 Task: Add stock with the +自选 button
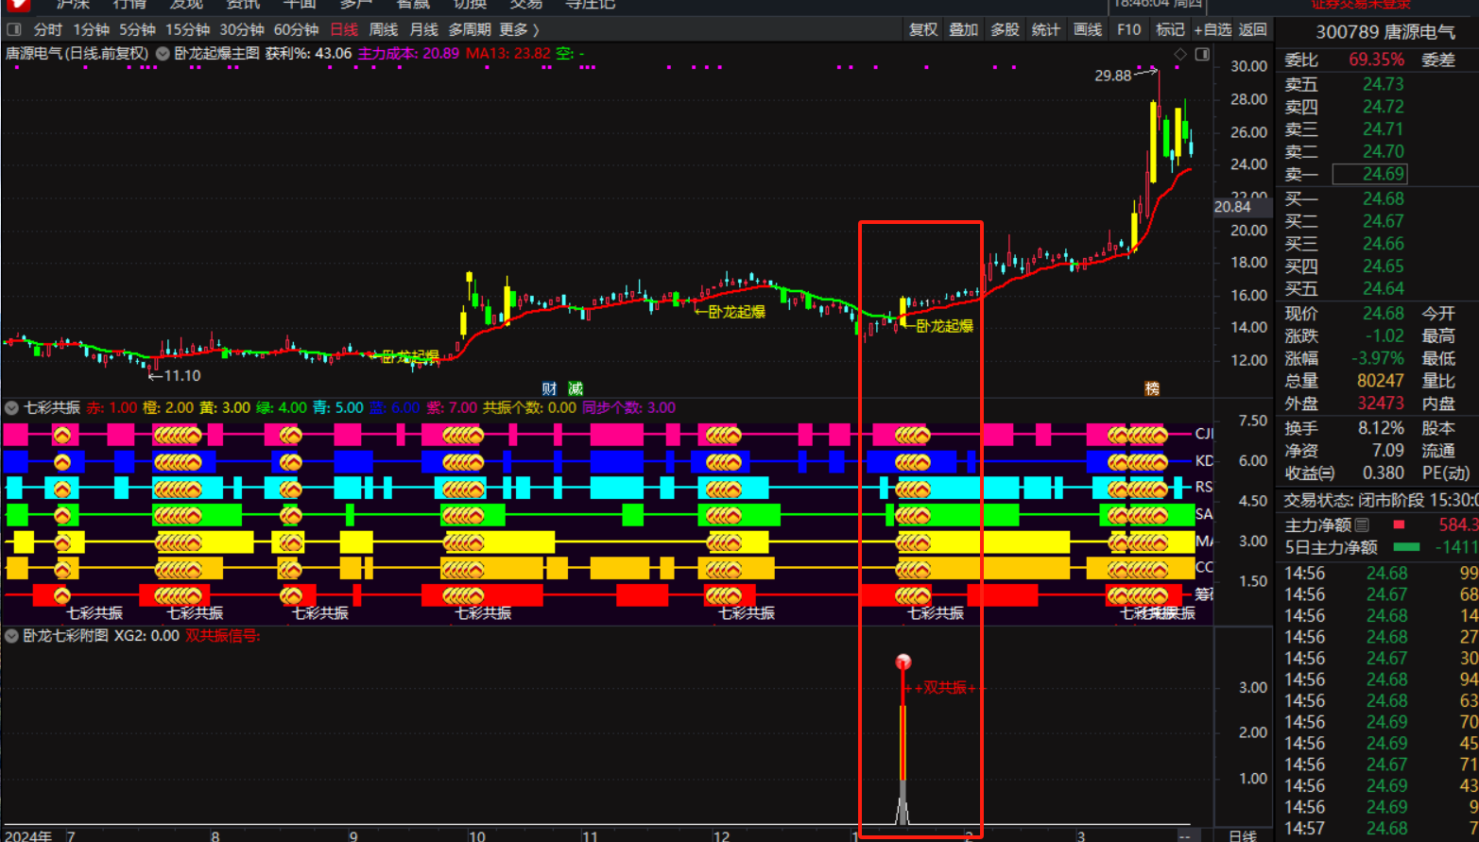point(1212,30)
